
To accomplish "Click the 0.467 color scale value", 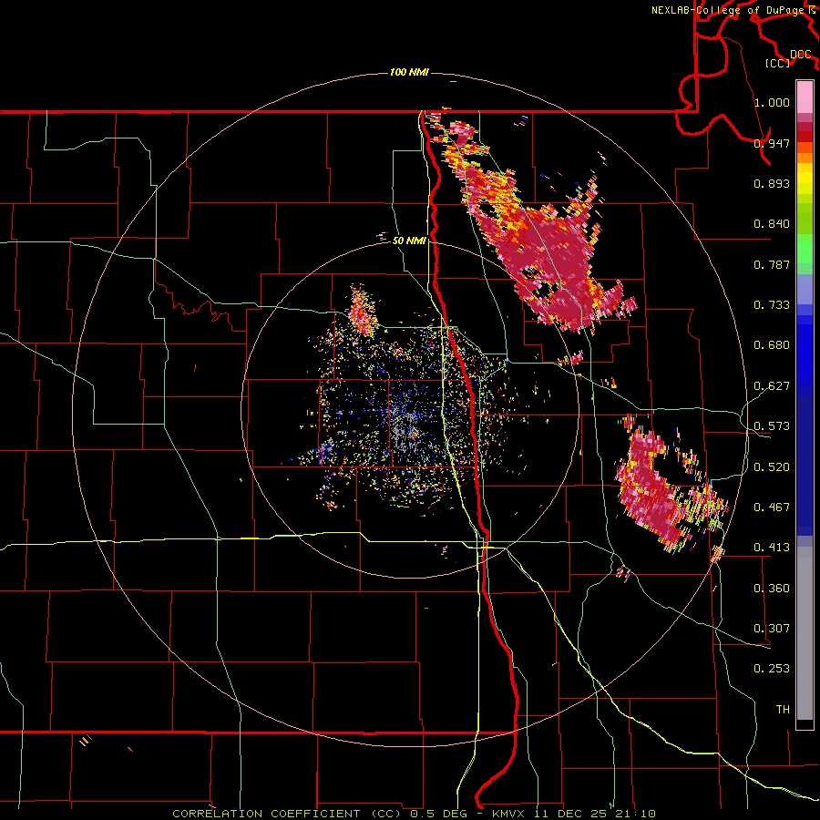I will (772, 507).
